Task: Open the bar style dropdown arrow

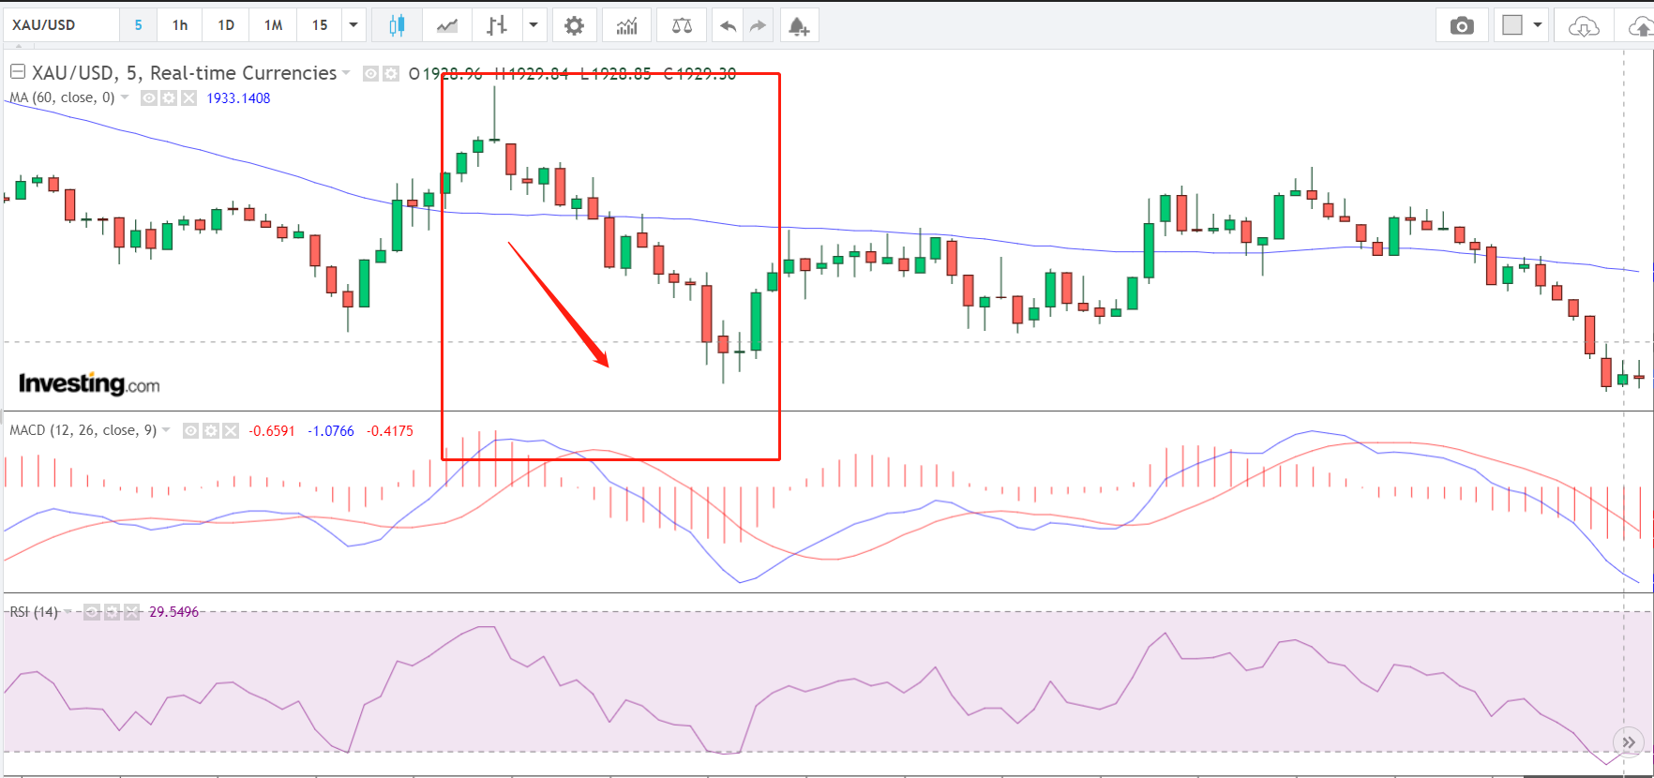Action: pyautogui.click(x=534, y=25)
